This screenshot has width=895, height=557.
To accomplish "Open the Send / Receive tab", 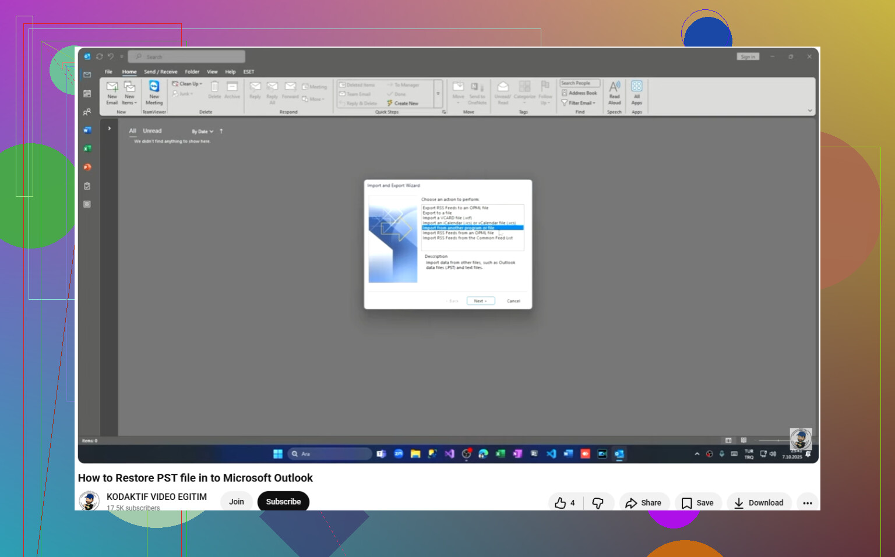I will [x=161, y=72].
